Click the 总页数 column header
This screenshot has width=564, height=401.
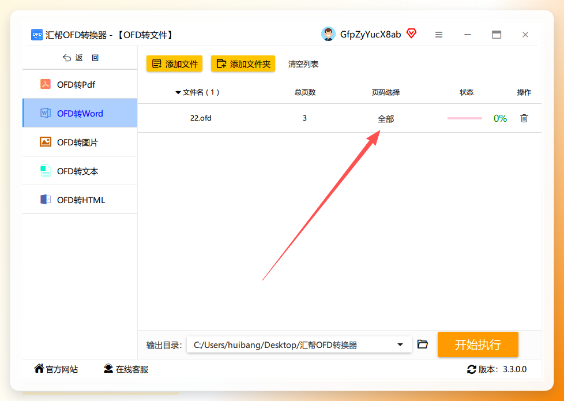coord(305,92)
